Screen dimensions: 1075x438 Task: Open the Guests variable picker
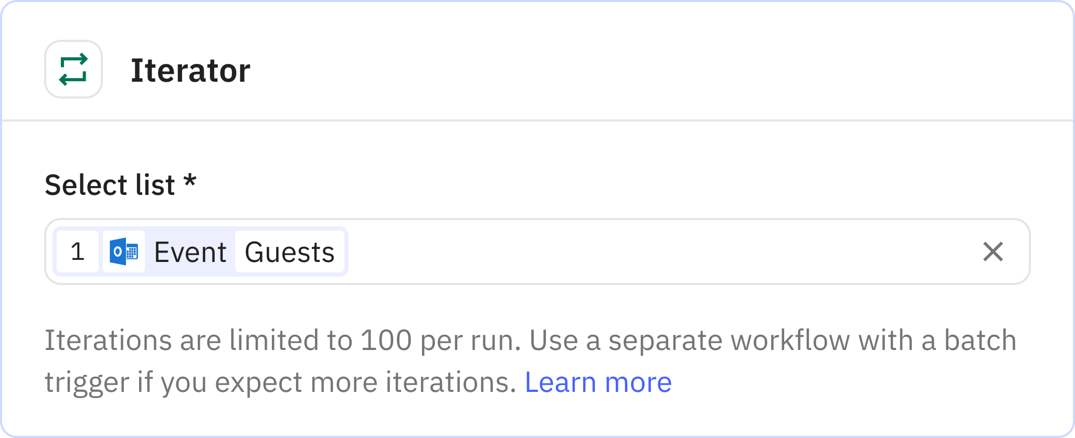(290, 252)
